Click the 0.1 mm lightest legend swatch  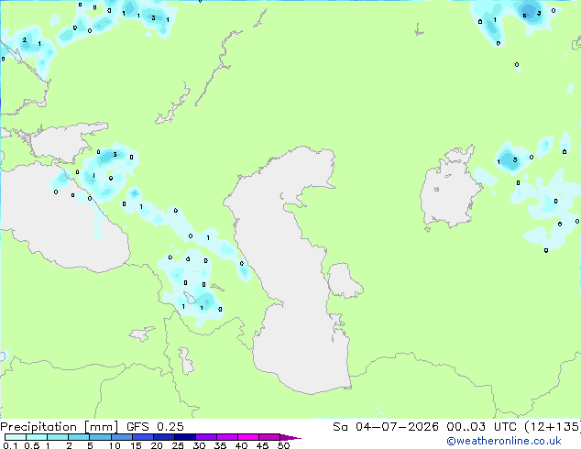[16, 437]
